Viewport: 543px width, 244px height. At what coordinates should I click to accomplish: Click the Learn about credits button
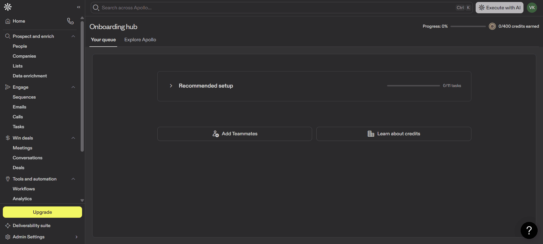[x=394, y=134]
